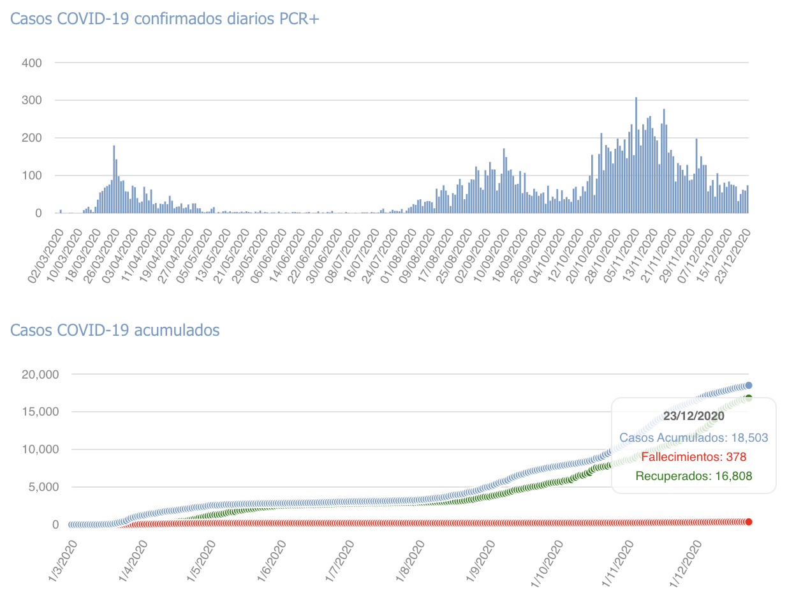Click 'Recuperados: 16,808' in the tooltip
The image size is (787, 609).
click(693, 476)
